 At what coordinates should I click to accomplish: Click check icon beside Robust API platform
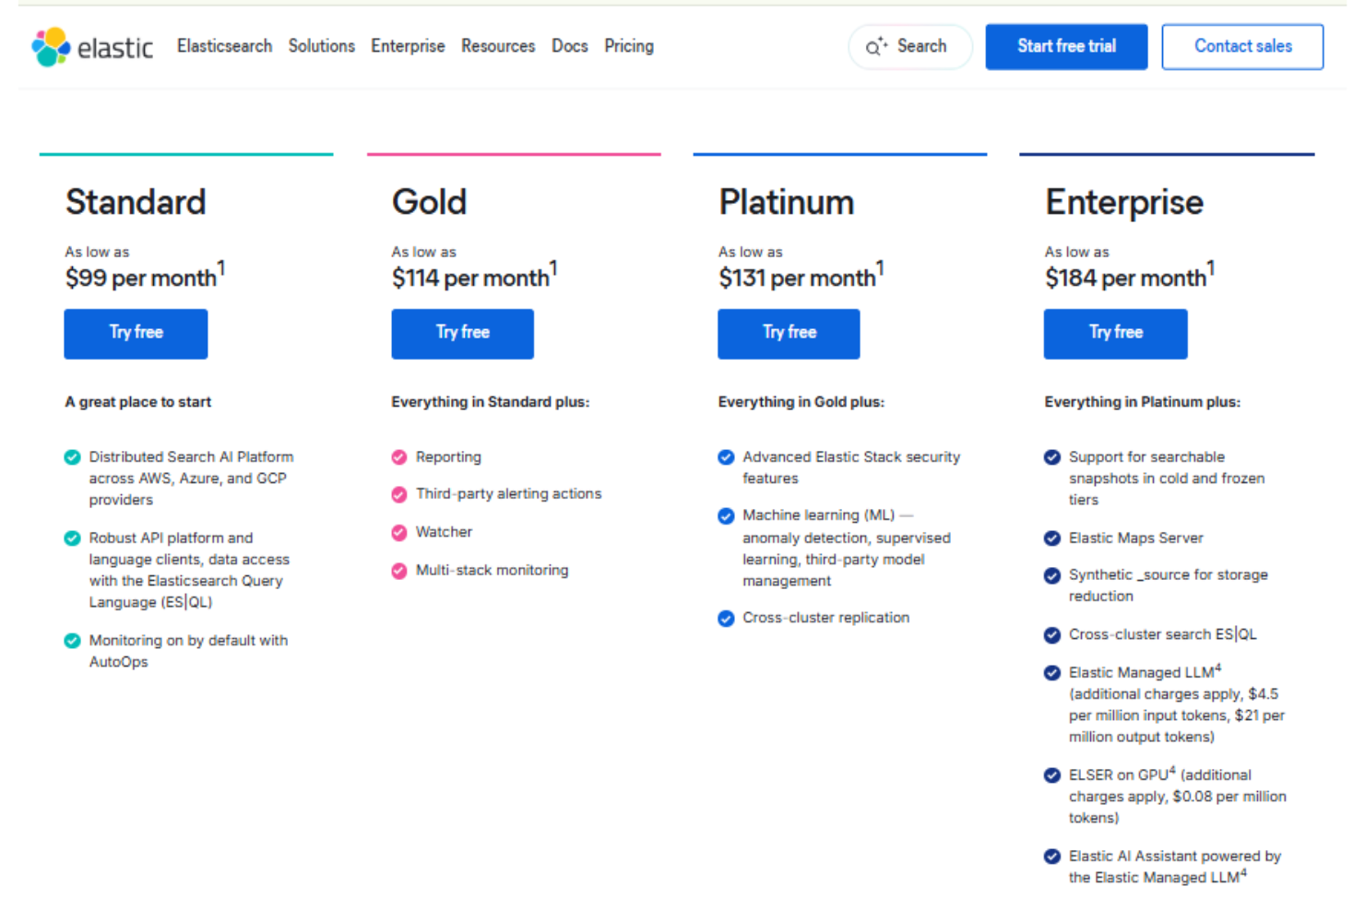(72, 538)
